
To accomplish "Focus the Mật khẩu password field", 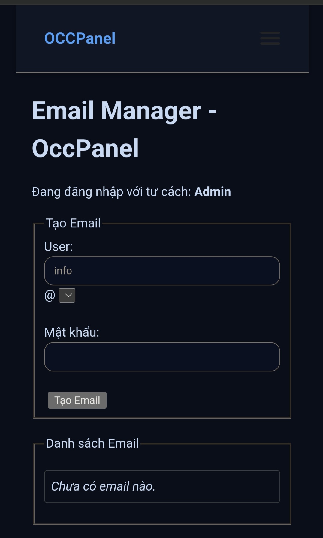I will point(162,357).
